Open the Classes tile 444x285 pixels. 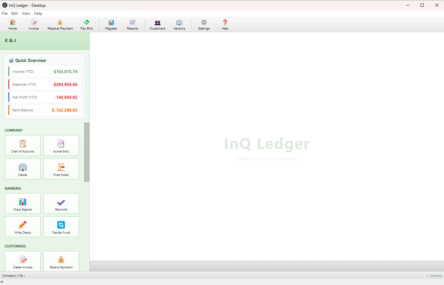tap(23, 169)
